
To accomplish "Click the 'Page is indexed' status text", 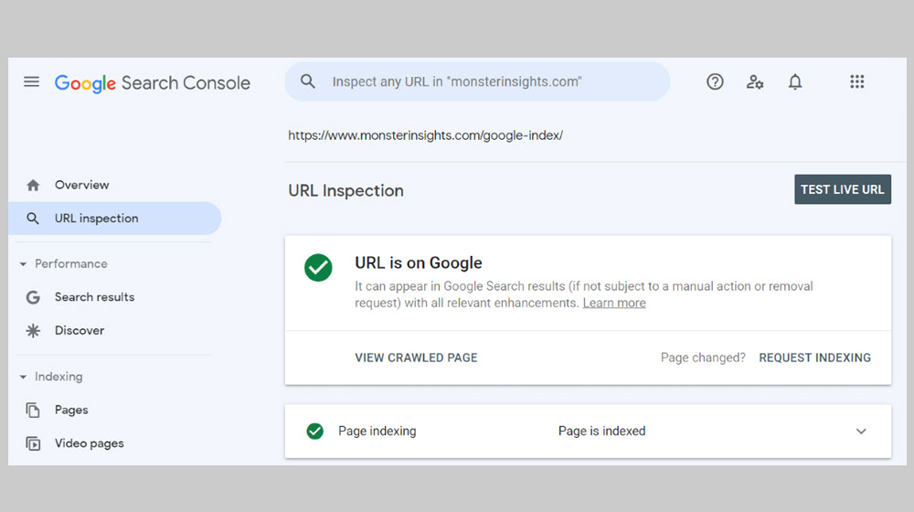I will click(601, 431).
